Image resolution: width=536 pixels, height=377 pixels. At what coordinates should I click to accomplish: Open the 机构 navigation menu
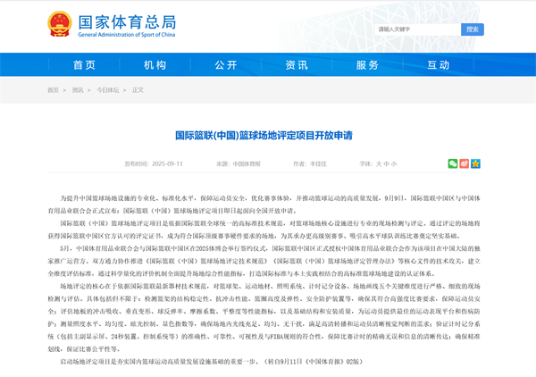pos(155,65)
